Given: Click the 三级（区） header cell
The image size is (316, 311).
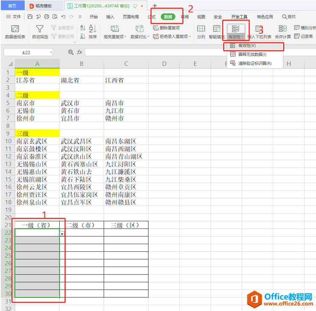Looking at the screenshot, I should (126, 225).
